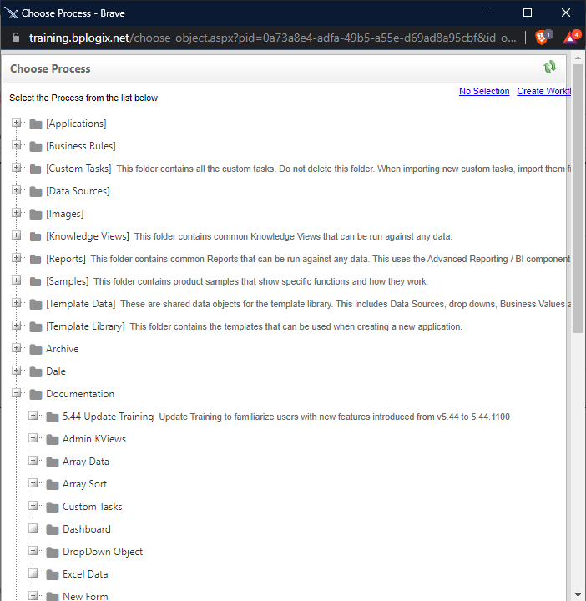586x601 pixels.
Task: Click the Excel Data folder icon
Action: [53, 574]
